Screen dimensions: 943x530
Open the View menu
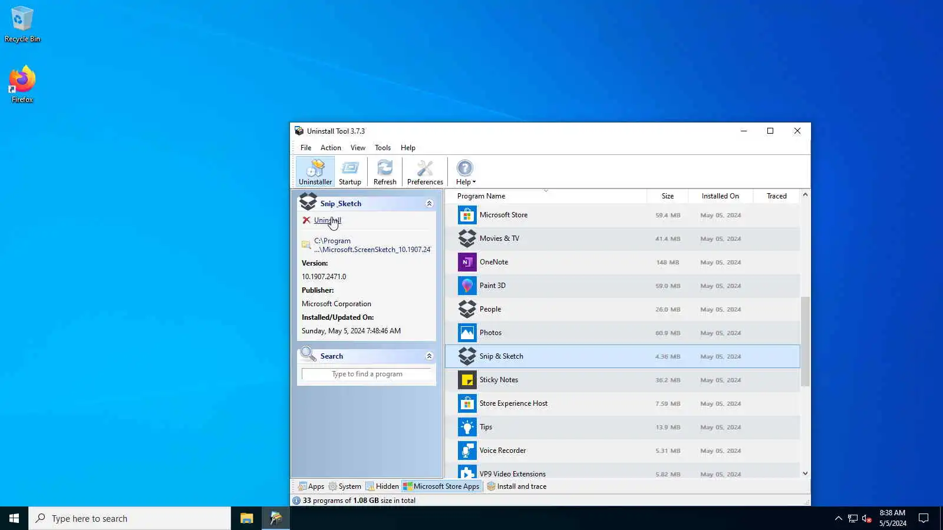point(358,148)
